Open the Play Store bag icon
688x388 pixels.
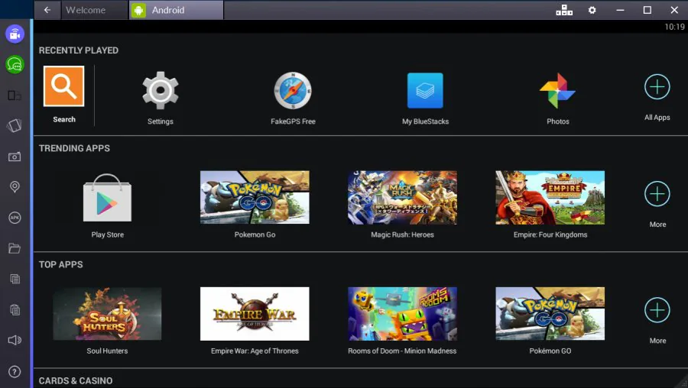pos(107,198)
